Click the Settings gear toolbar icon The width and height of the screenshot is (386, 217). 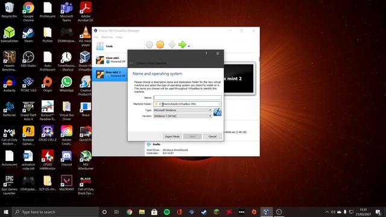pos(160,45)
